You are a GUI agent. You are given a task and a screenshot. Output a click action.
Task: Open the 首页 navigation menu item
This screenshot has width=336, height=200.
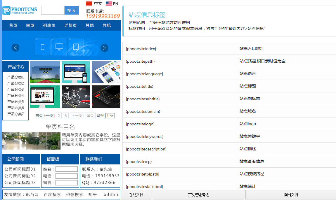click(x=13, y=26)
